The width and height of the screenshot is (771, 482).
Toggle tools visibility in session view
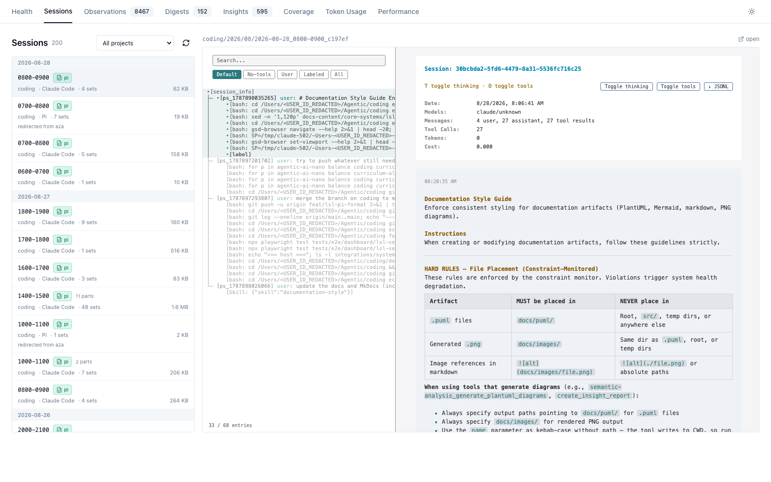click(678, 87)
